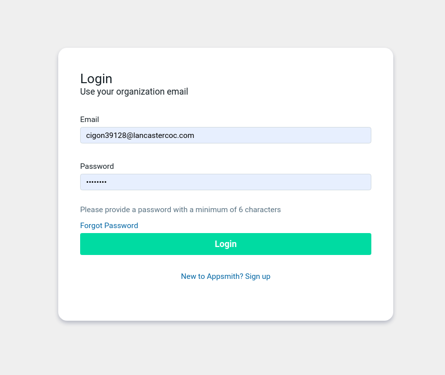
Task: Select the Email field label
Action: pyautogui.click(x=90, y=120)
